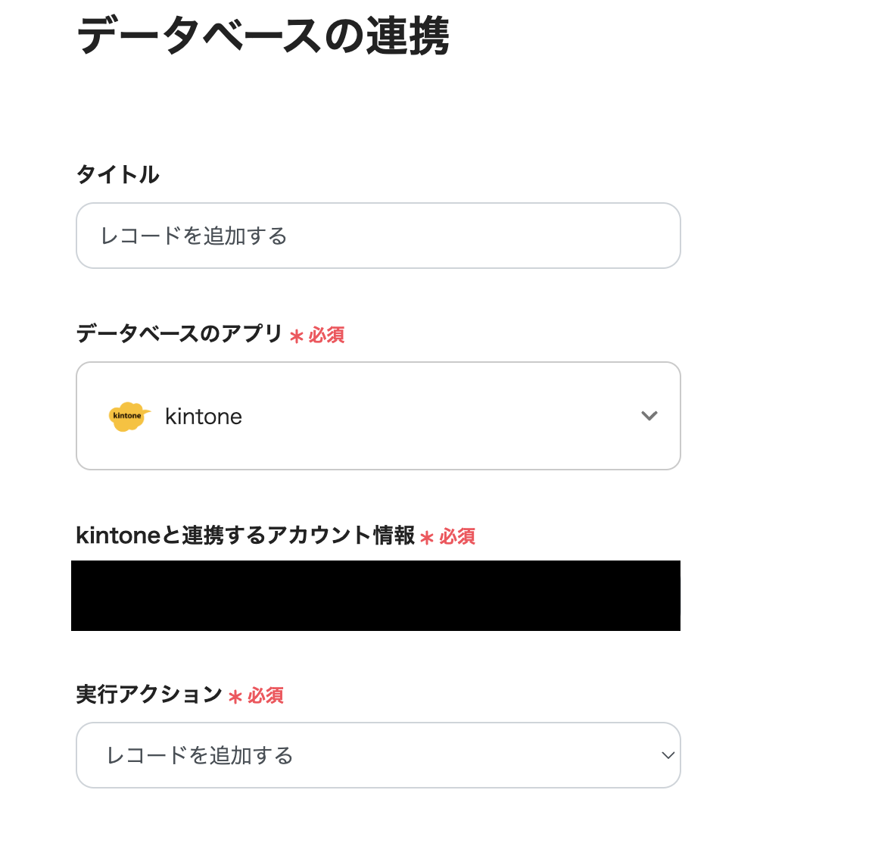Select the kintone text in the app dropdown
This screenshot has height=865, width=872.
tap(204, 416)
